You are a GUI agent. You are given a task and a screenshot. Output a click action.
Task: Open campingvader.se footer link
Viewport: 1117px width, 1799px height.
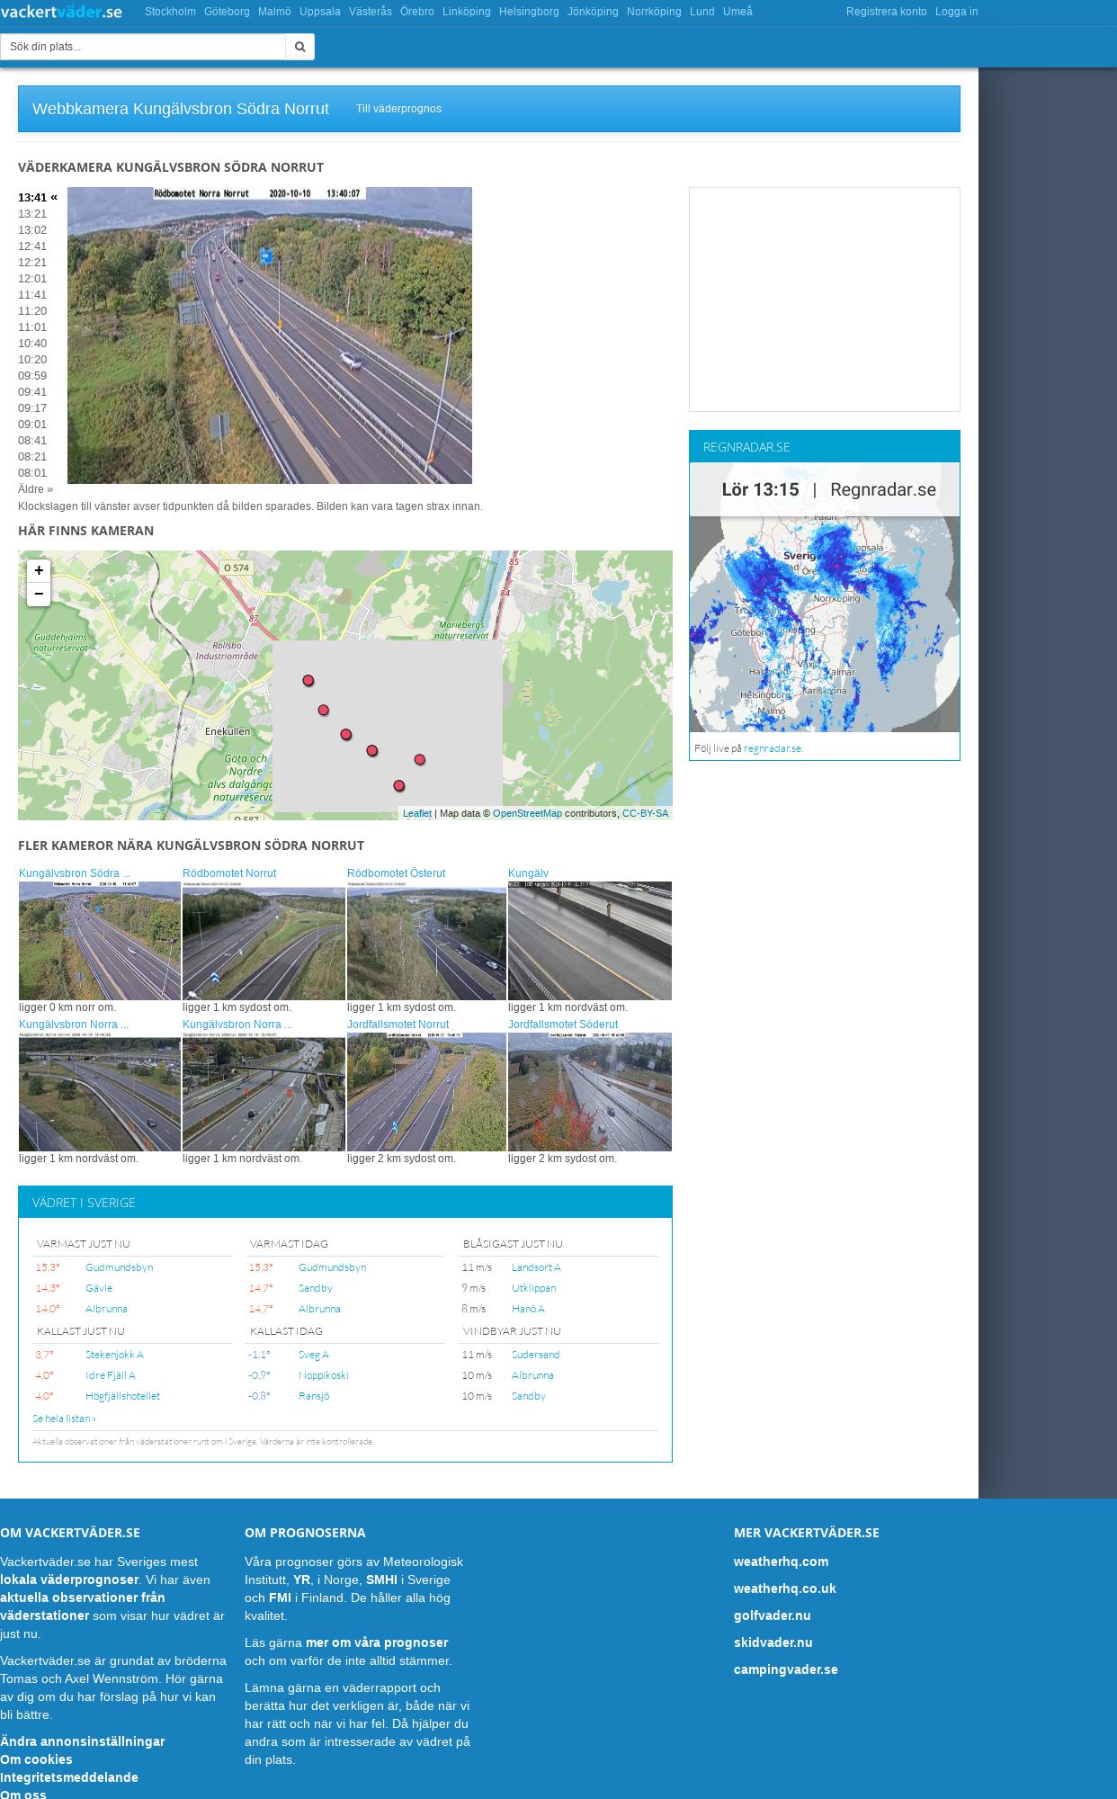coord(785,1669)
